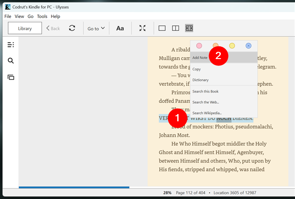Click the Library button
295x199 pixels.
coord(25,28)
